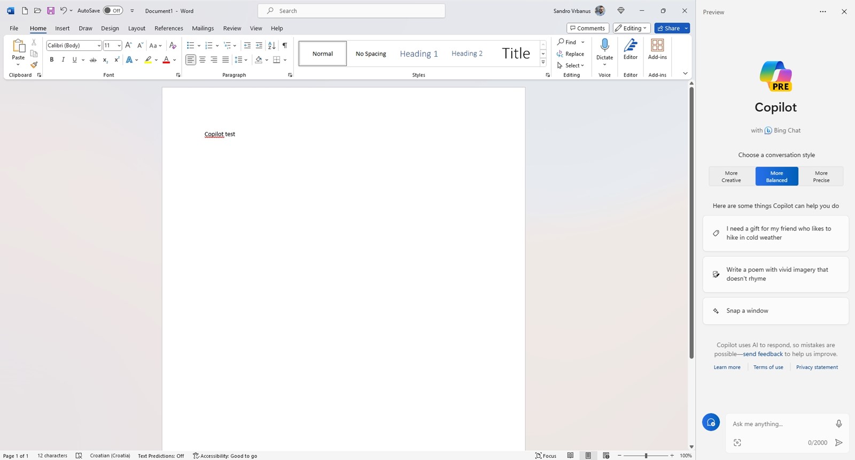Expand the Styles gallery more arrow

pyautogui.click(x=543, y=63)
